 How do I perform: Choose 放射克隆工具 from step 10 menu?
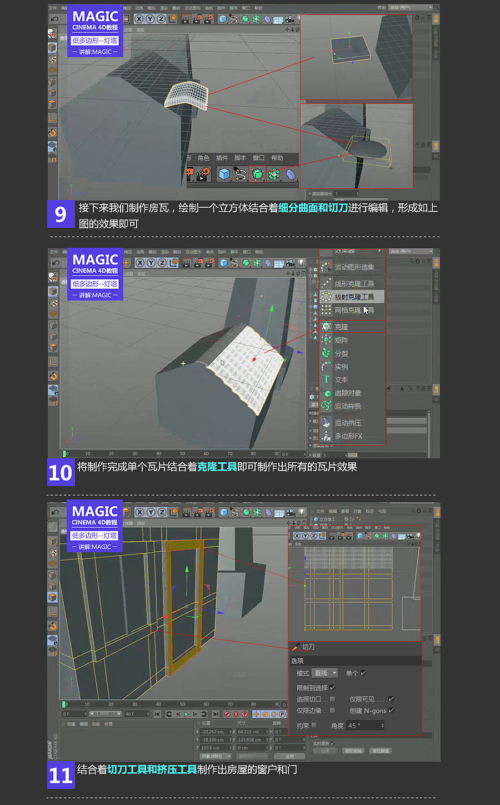click(352, 297)
